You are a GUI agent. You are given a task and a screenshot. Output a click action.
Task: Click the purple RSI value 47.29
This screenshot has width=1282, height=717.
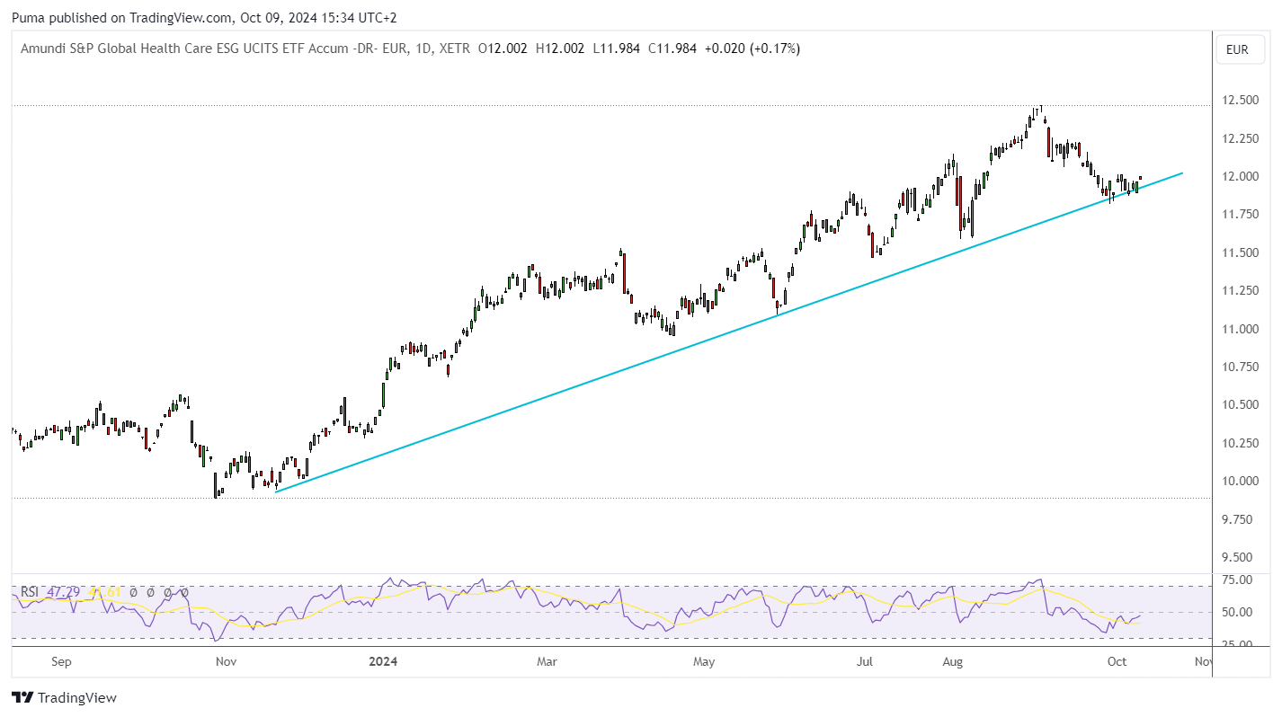pos(65,592)
